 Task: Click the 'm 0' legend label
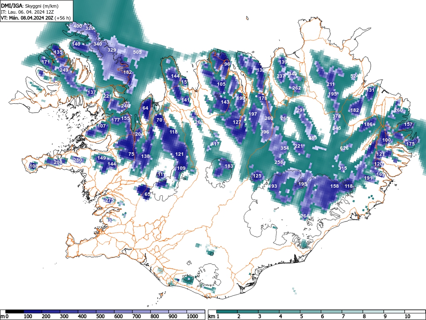(x=4, y=316)
